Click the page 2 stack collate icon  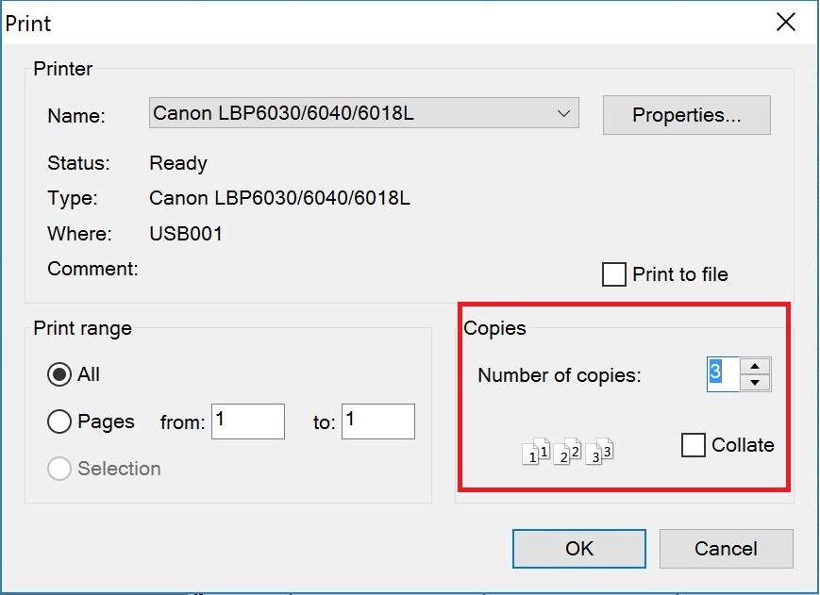pyautogui.click(x=567, y=453)
